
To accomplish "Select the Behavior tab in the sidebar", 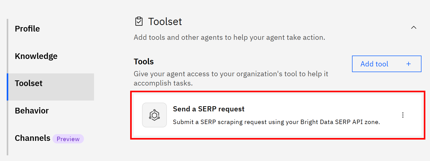I will click(32, 111).
